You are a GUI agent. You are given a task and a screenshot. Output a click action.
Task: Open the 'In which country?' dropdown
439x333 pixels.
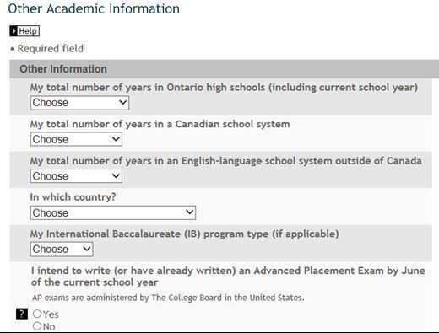113,212
